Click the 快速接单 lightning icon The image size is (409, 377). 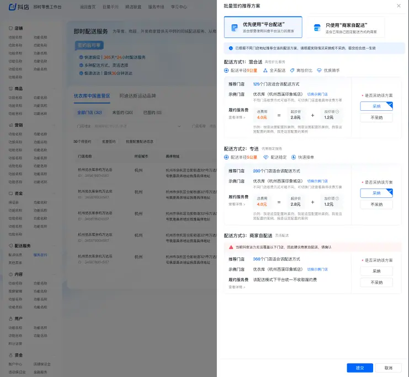294,157
